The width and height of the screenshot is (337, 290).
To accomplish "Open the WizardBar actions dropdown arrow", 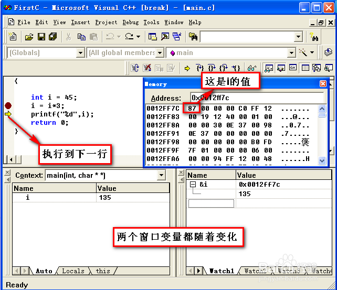I will coord(312,52).
